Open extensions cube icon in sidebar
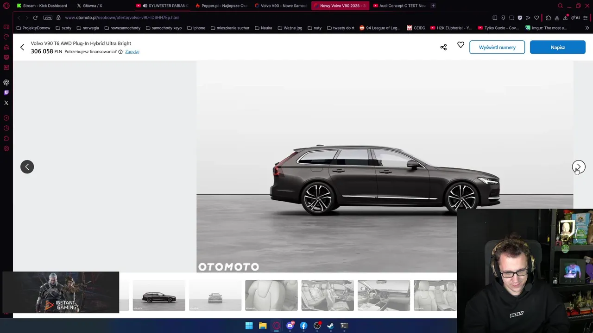Viewport: 593px width, 333px height. 6,138
